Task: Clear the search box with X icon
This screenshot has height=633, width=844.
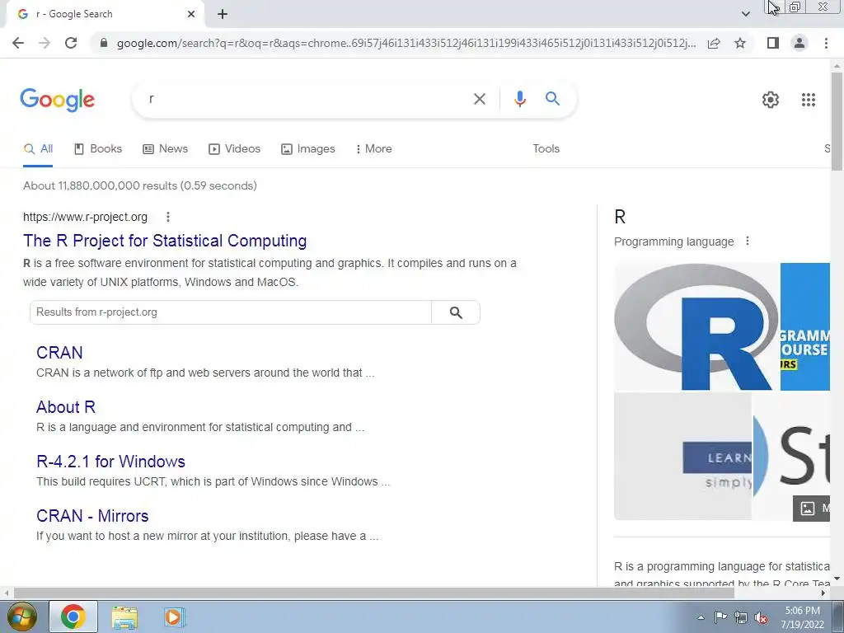Action: tap(480, 99)
